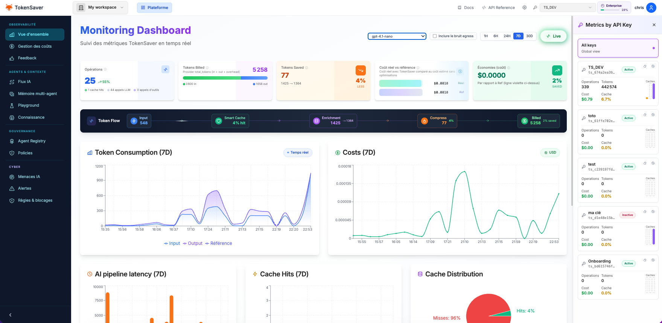Toggle Référence series in chart legend
The height and width of the screenshot is (323, 662).
219,243
